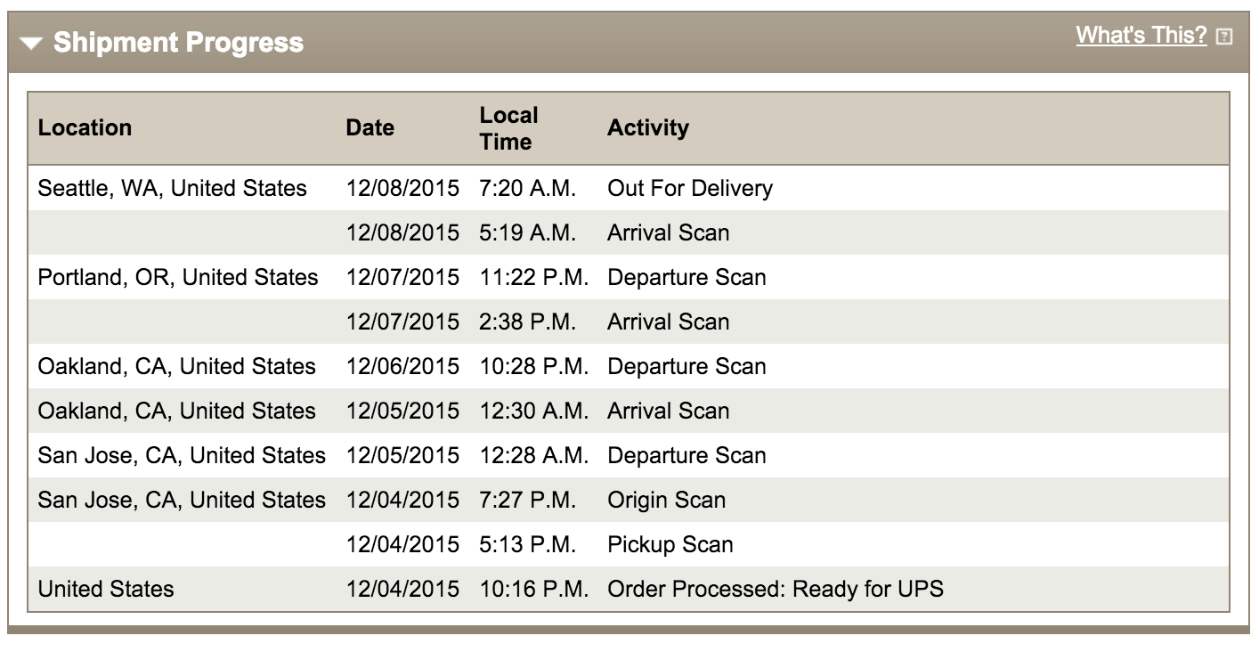Open the What's This? link

[1142, 34]
